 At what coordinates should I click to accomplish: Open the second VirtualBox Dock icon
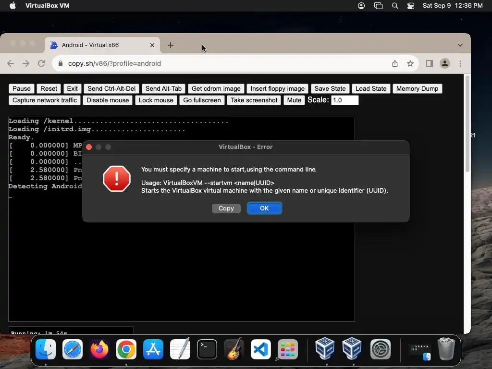click(352, 349)
